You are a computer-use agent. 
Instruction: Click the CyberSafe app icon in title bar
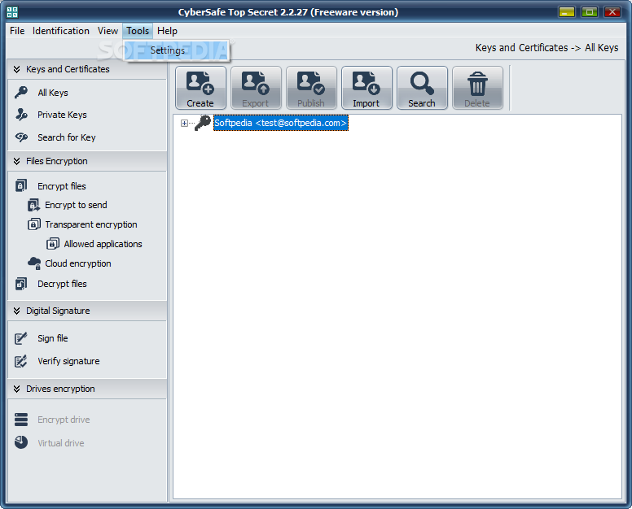pyautogui.click(x=12, y=12)
